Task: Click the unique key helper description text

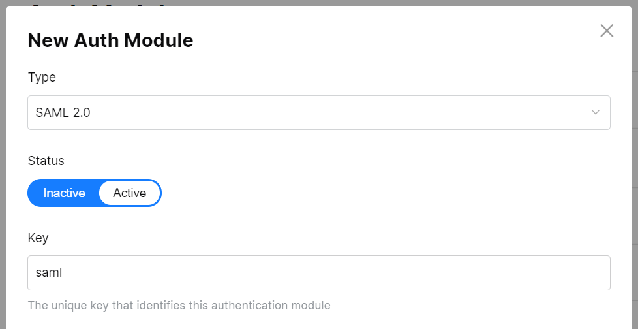Action: click(179, 305)
